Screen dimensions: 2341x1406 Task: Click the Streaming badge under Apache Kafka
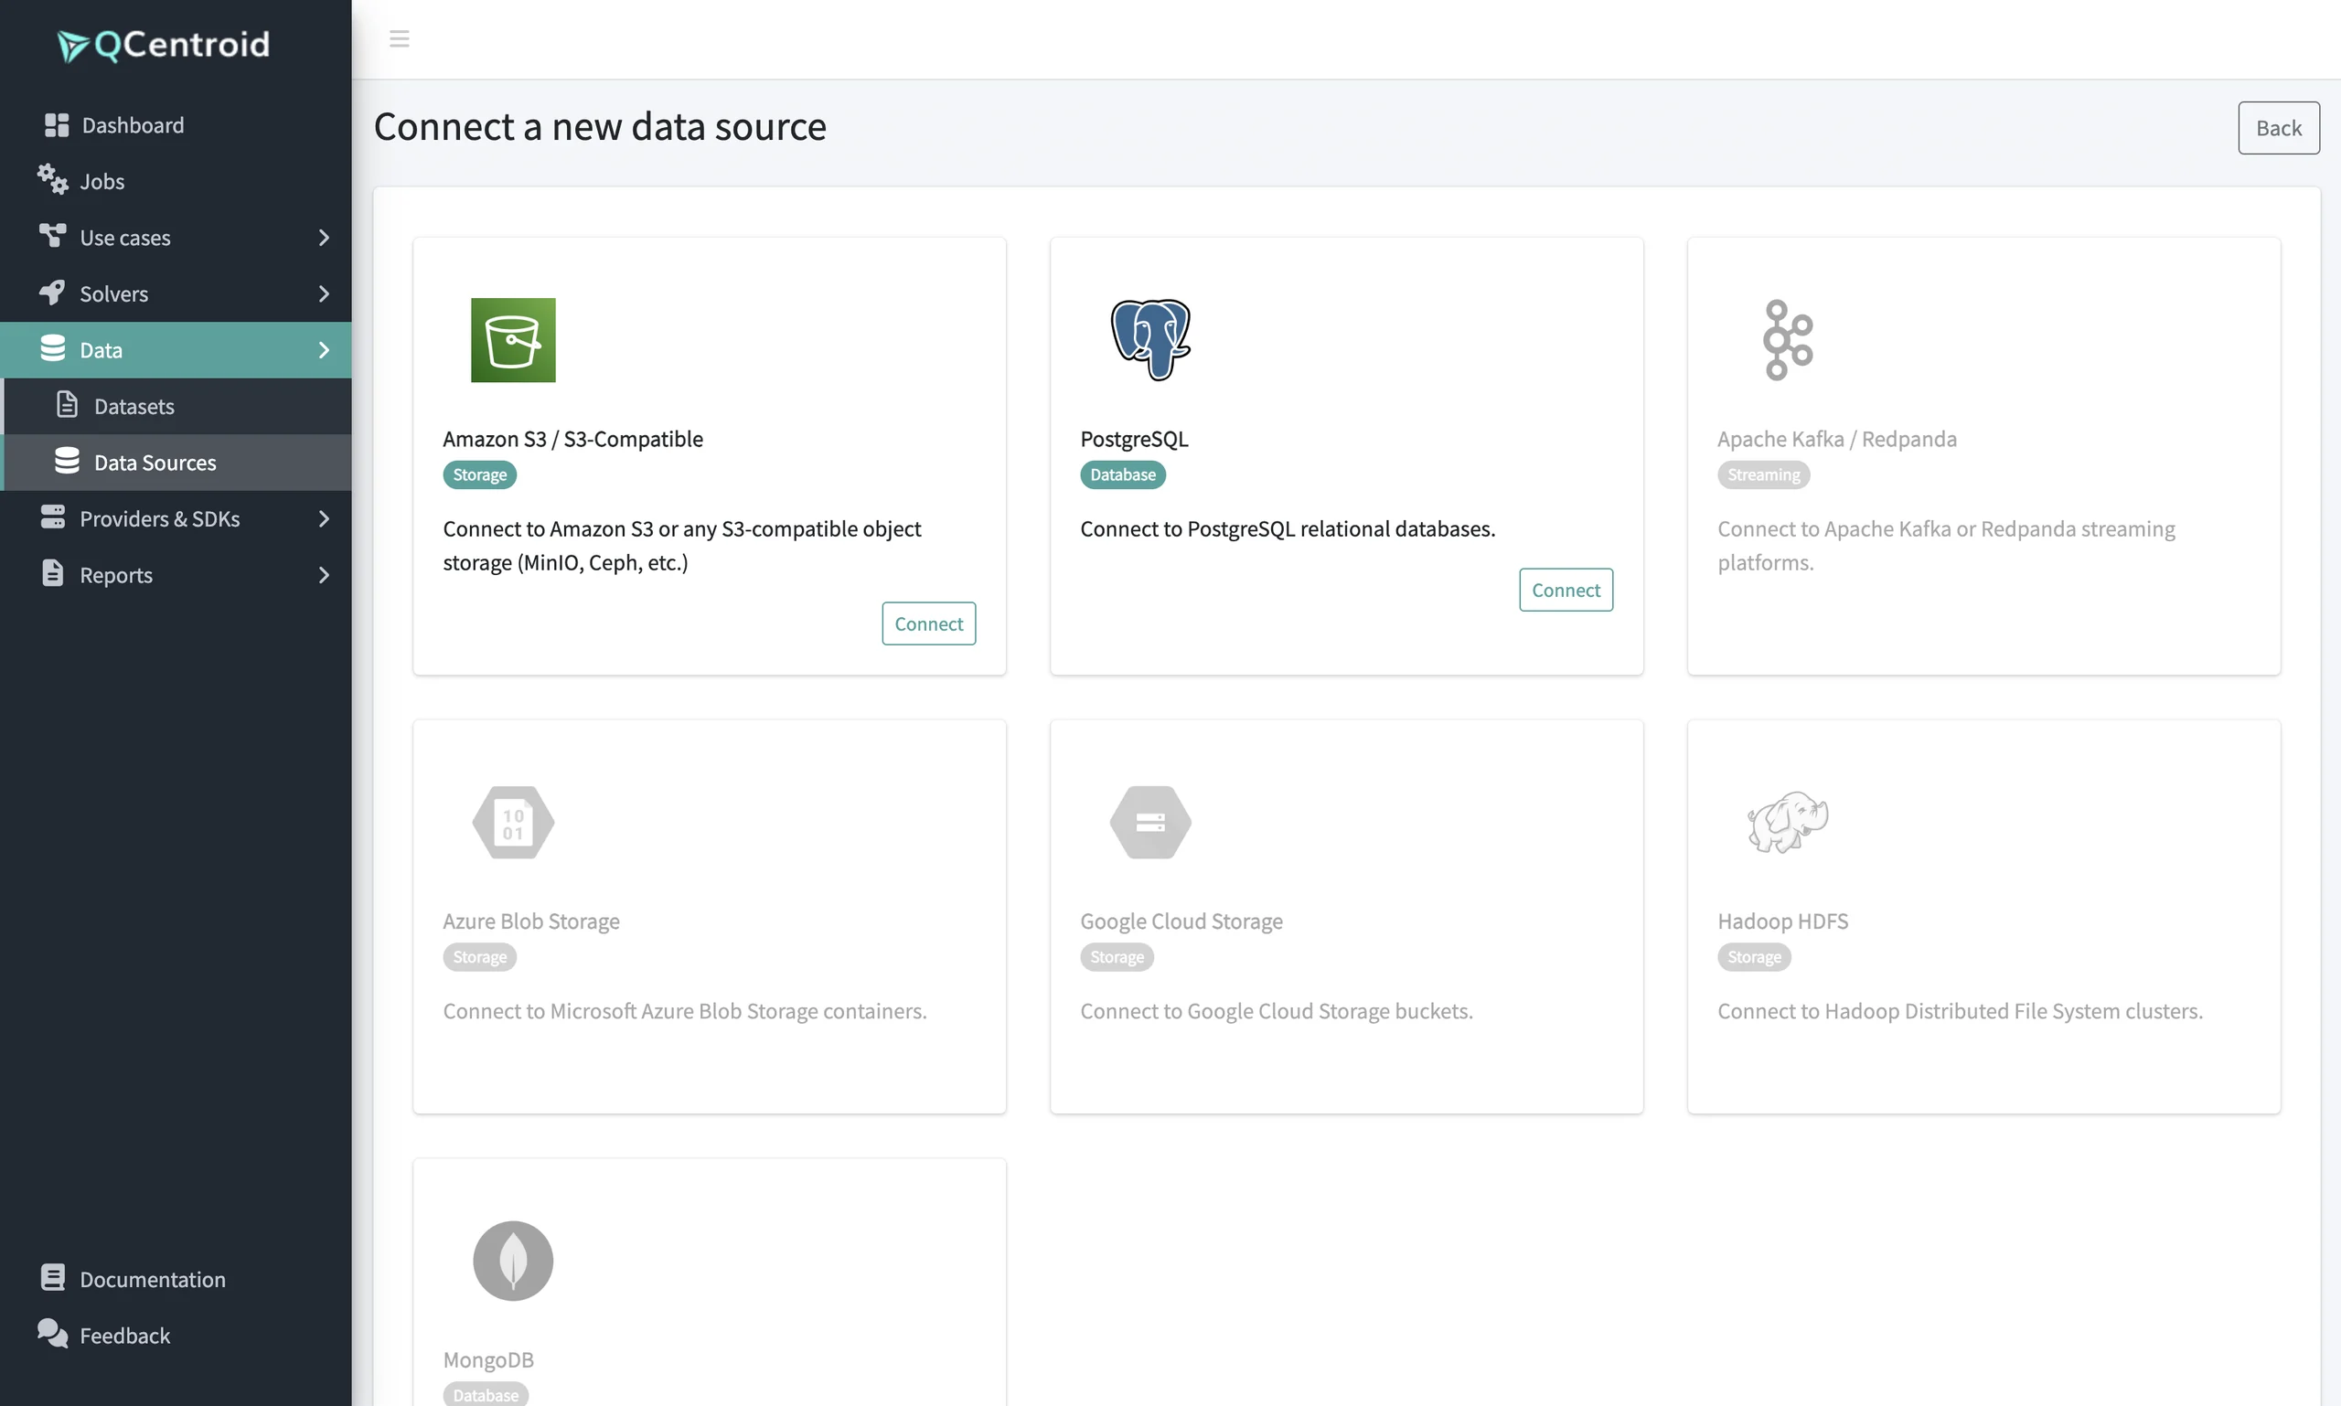1764,474
